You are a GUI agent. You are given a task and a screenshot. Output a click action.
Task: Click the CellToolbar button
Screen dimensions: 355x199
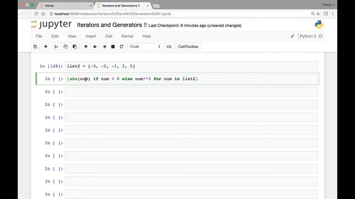pos(188,46)
